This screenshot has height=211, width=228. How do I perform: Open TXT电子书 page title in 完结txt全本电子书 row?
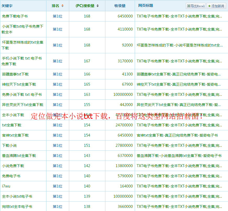[x=179, y=207]
